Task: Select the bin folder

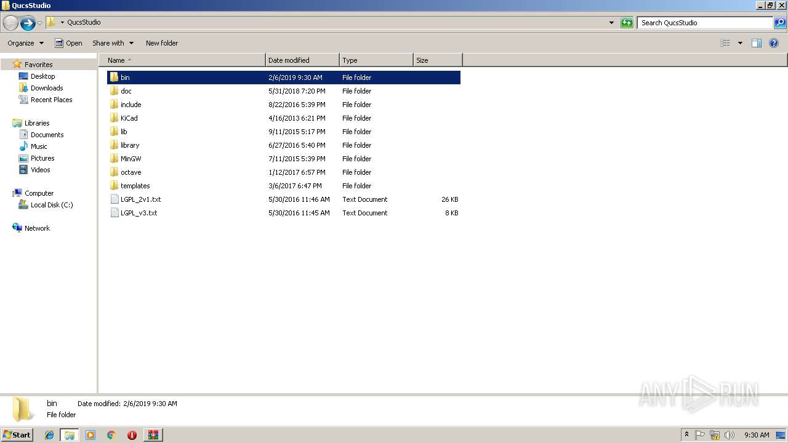Action: tap(284, 78)
